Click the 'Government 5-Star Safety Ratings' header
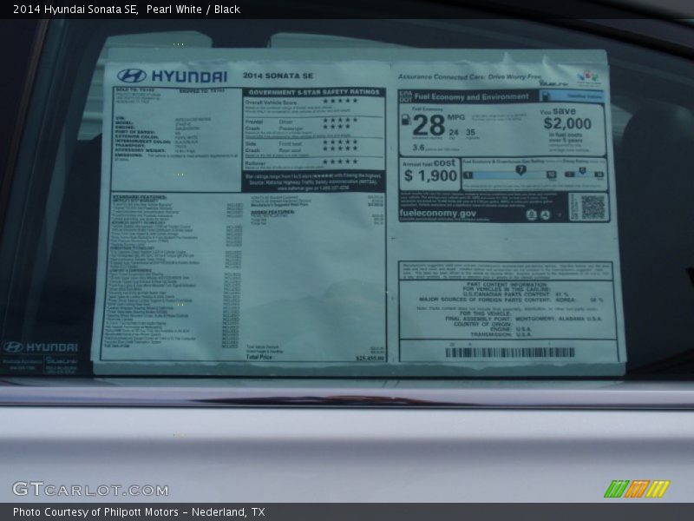 click(314, 92)
